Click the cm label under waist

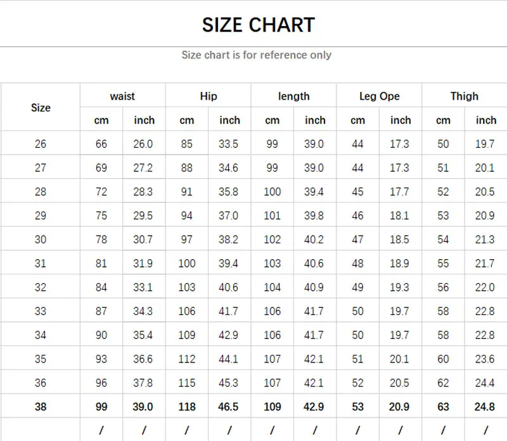pos(101,120)
